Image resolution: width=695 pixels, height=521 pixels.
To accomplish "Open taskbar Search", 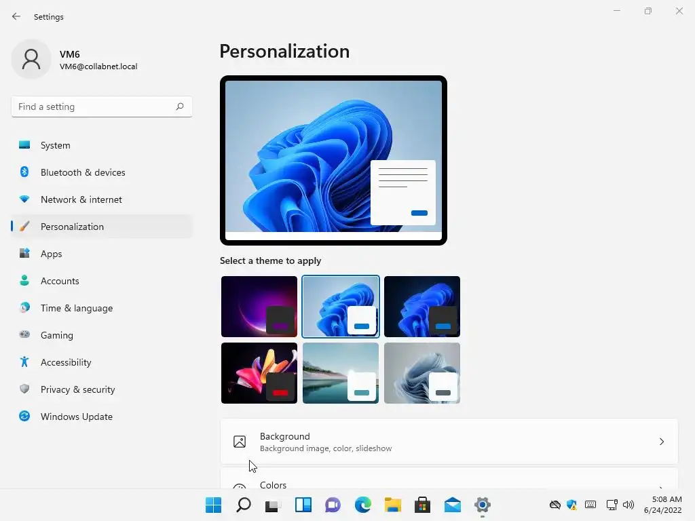I will coord(244,505).
